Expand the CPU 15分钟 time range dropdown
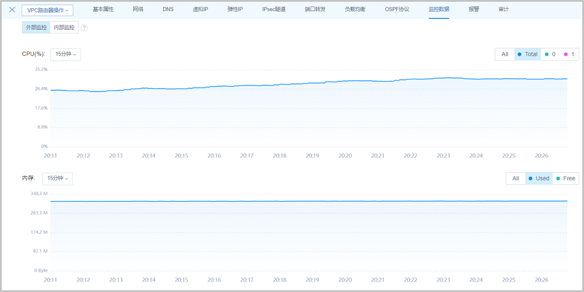 click(65, 54)
